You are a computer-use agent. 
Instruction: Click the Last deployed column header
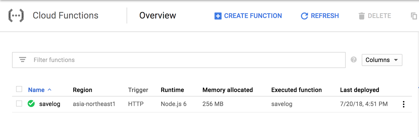[359, 90]
